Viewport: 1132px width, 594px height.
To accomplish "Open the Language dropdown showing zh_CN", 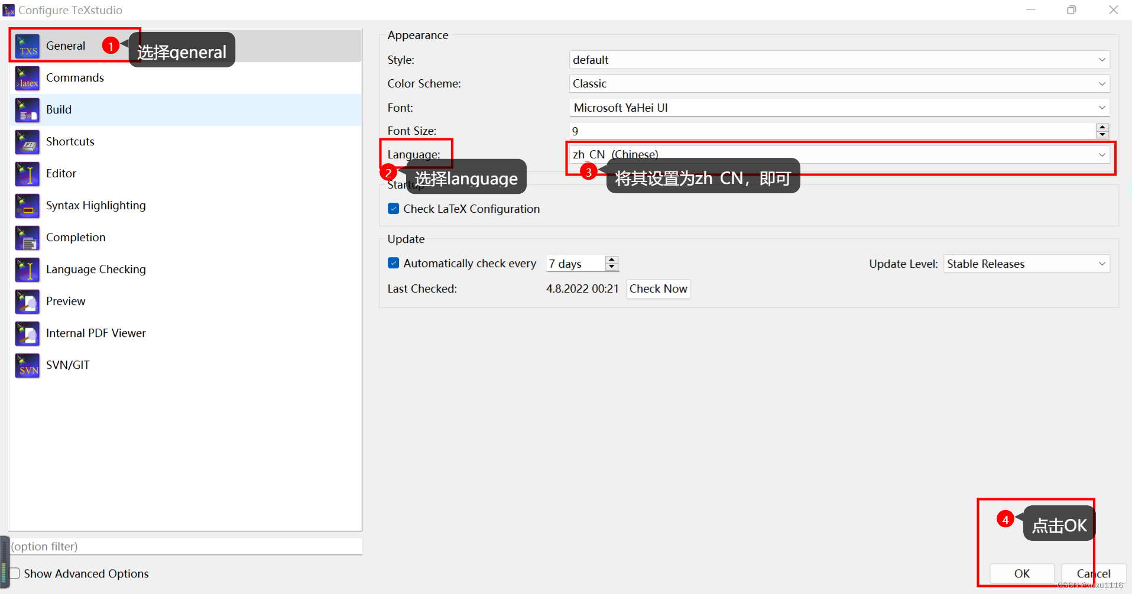I will (x=839, y=154).
